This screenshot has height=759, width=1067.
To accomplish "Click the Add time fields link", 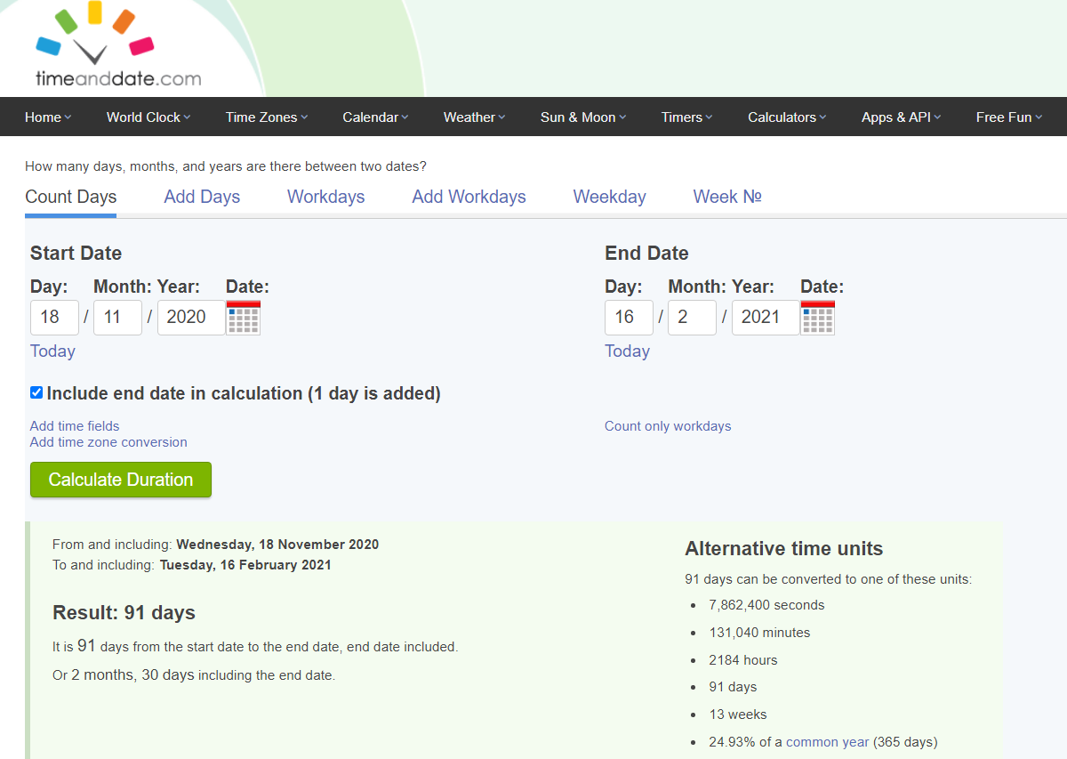I will (x=75, y=426).
